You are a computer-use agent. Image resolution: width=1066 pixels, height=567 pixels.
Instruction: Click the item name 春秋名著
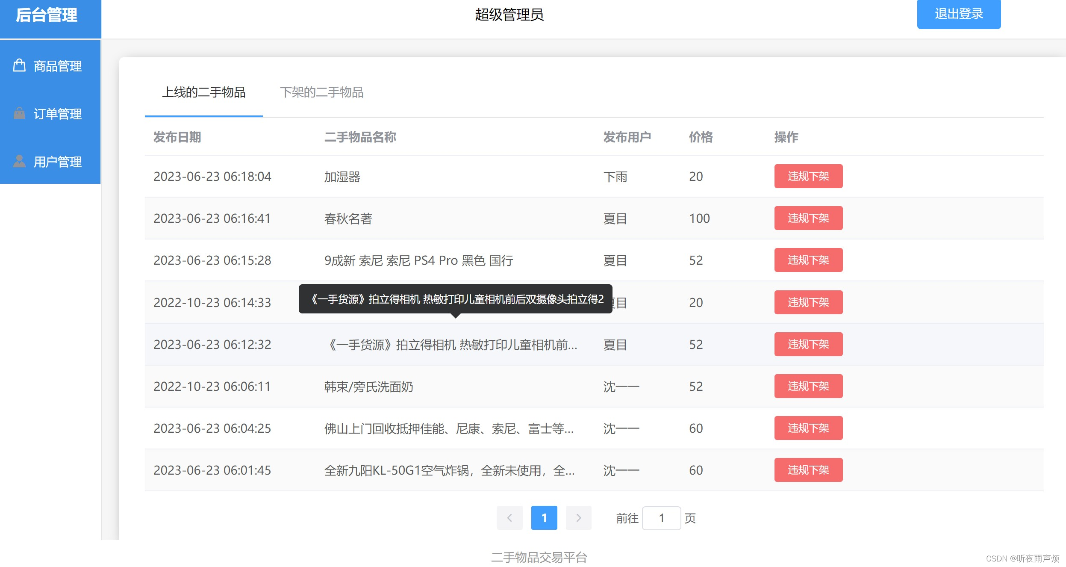pos(348,219)
